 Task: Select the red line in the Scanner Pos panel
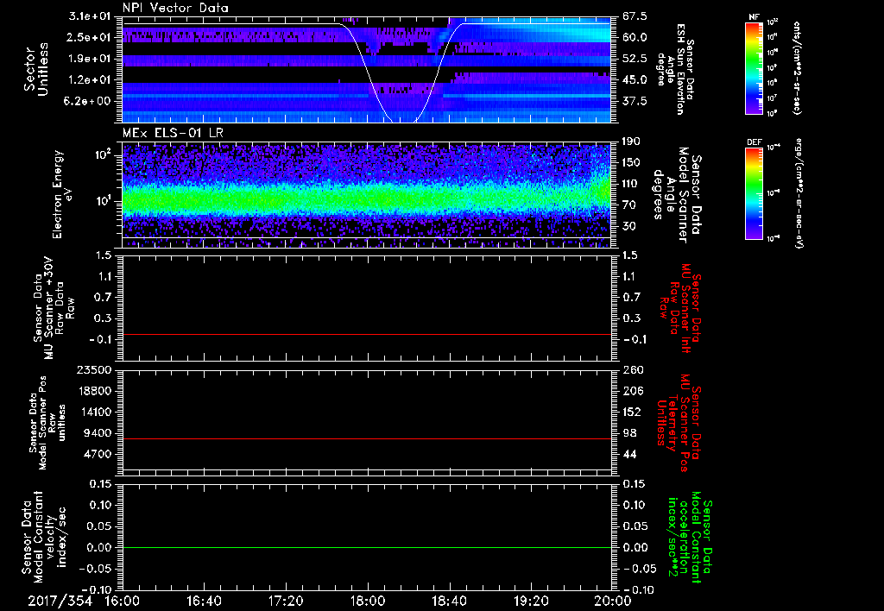(x=366, y=439)
